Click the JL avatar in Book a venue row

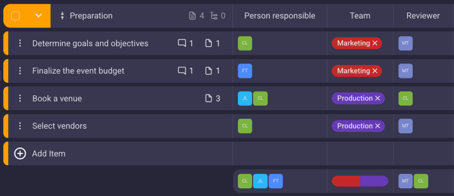245,98
